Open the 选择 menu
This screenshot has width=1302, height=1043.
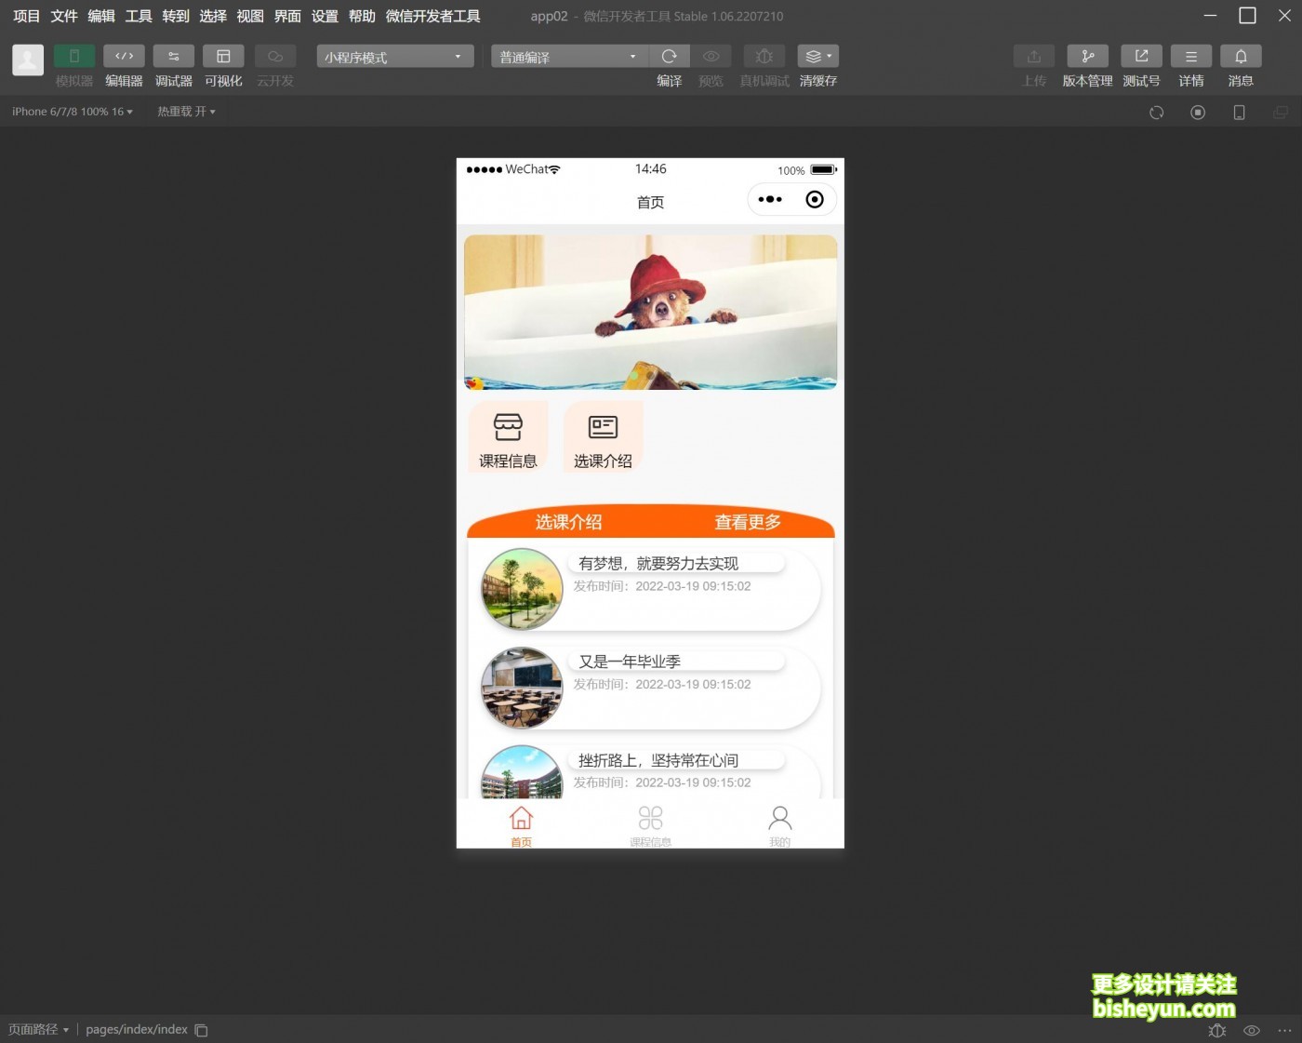pyautogui.click(x=213, y=16)
